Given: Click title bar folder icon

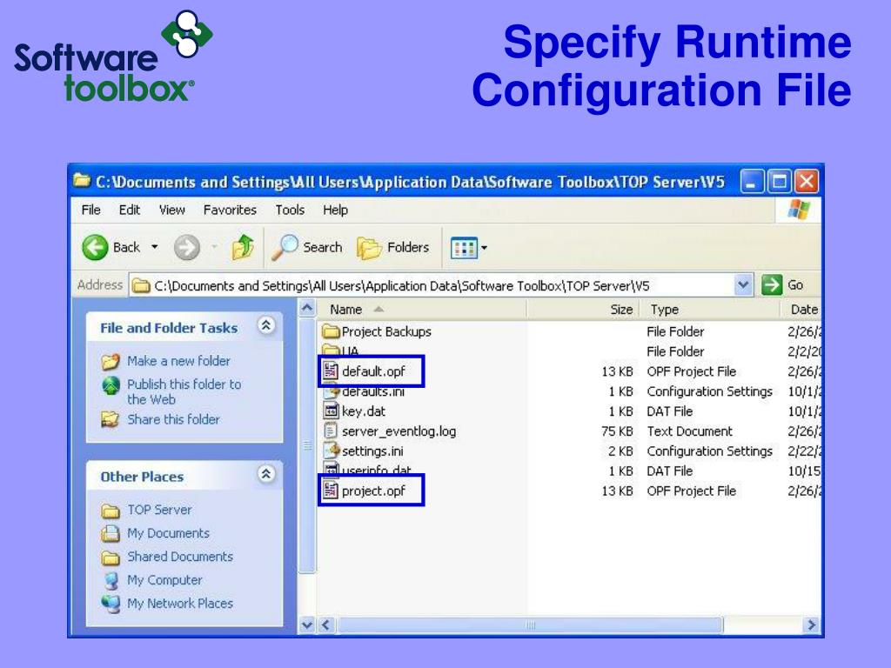Looking at the screenshot, I should [x=82, y=181].
